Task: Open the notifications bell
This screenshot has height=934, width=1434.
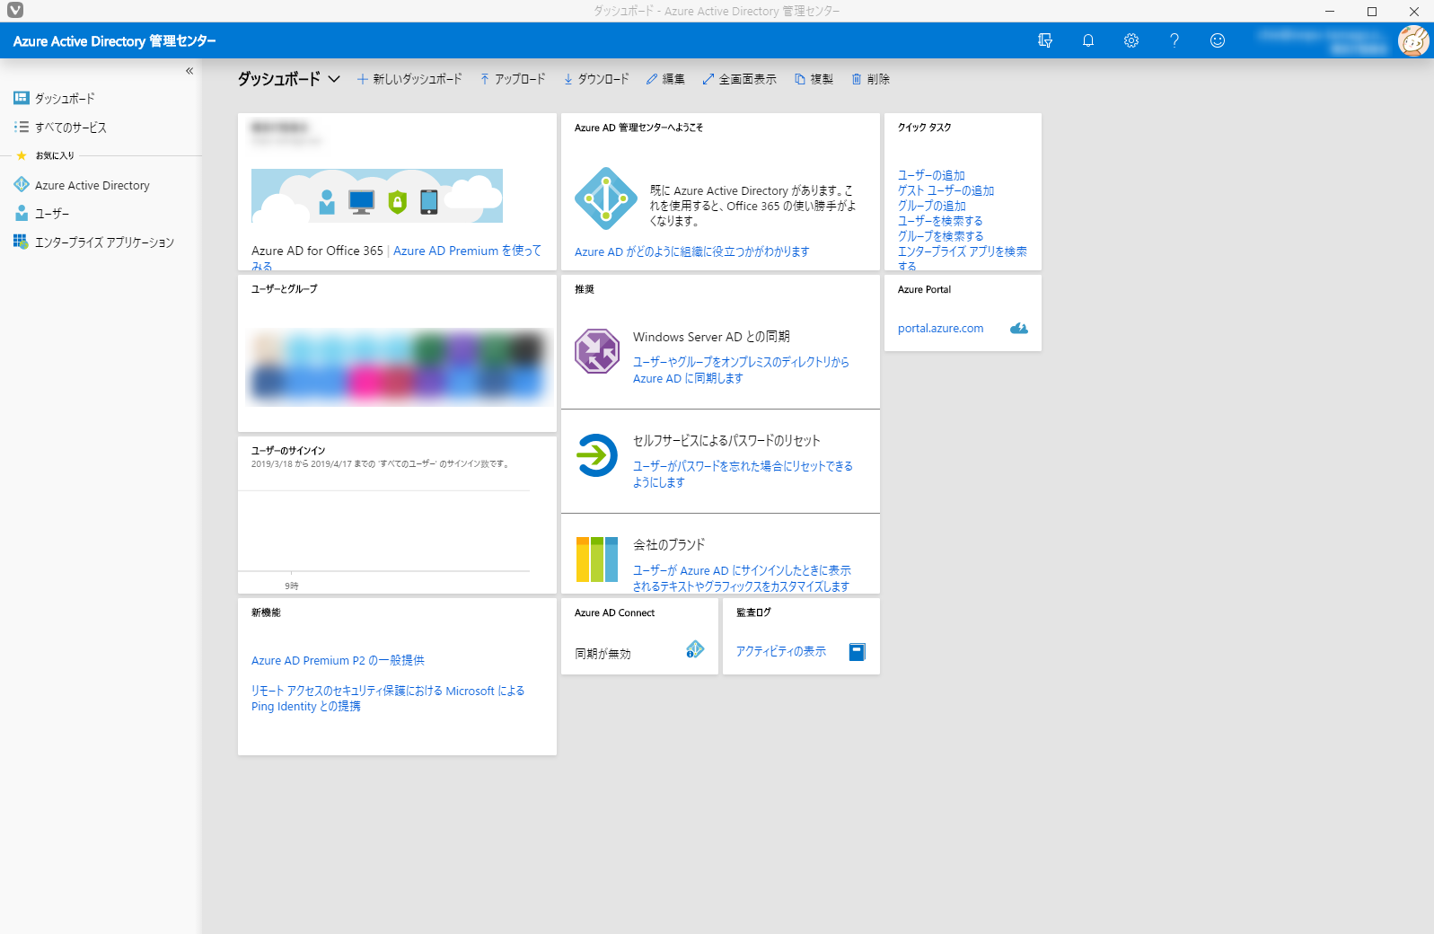Action: tap(1087, 40)
